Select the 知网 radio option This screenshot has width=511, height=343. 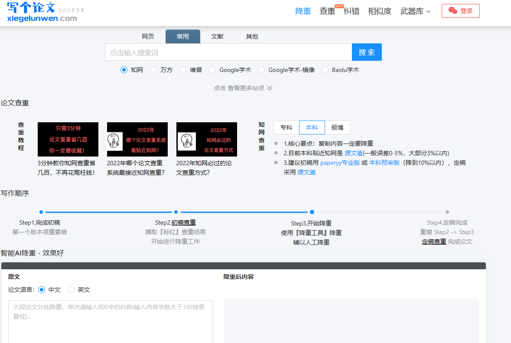pos(124,70)
